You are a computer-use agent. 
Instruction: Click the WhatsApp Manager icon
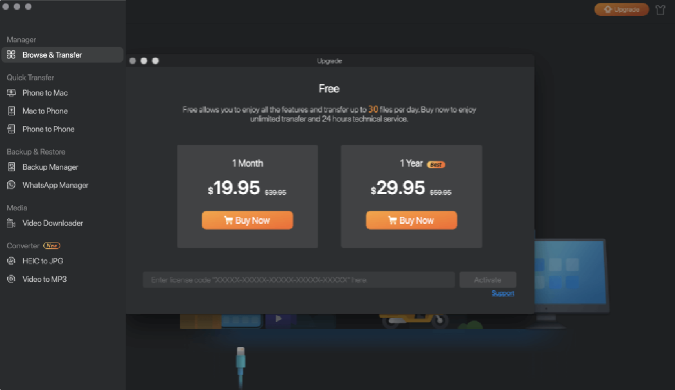pos(11,185)
